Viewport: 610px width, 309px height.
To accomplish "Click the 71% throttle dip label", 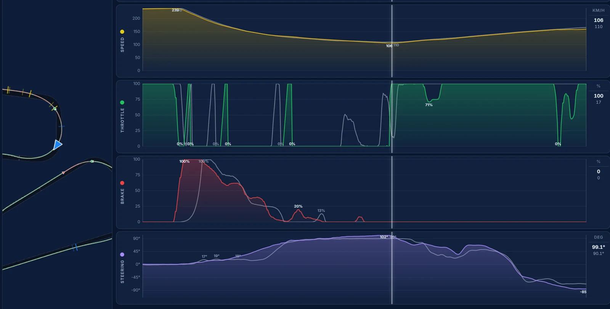I will coord(429,105).
